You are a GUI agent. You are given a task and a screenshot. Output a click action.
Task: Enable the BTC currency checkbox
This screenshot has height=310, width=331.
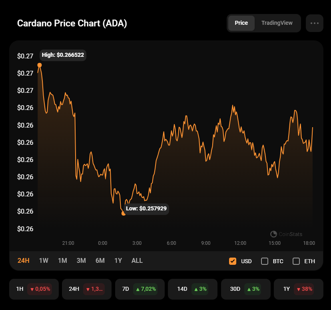pos(265,261)
